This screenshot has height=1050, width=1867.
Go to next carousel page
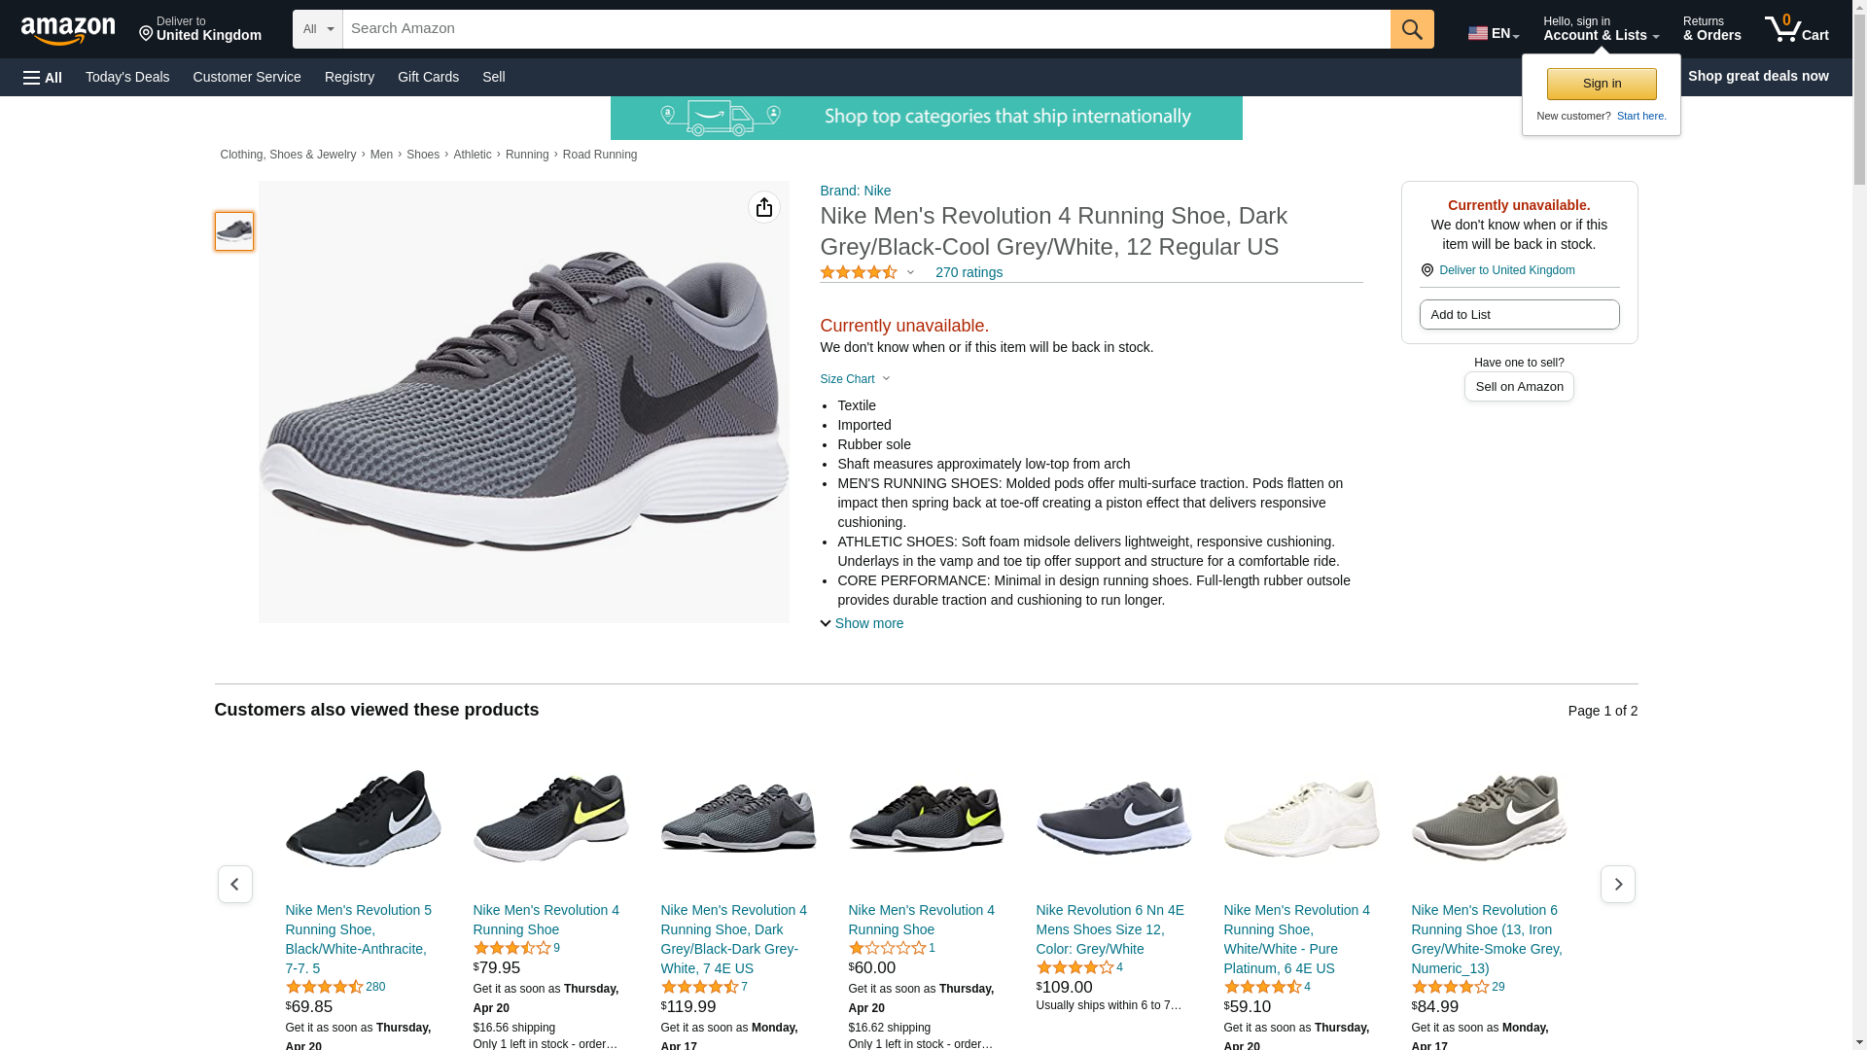[1617, 884]
